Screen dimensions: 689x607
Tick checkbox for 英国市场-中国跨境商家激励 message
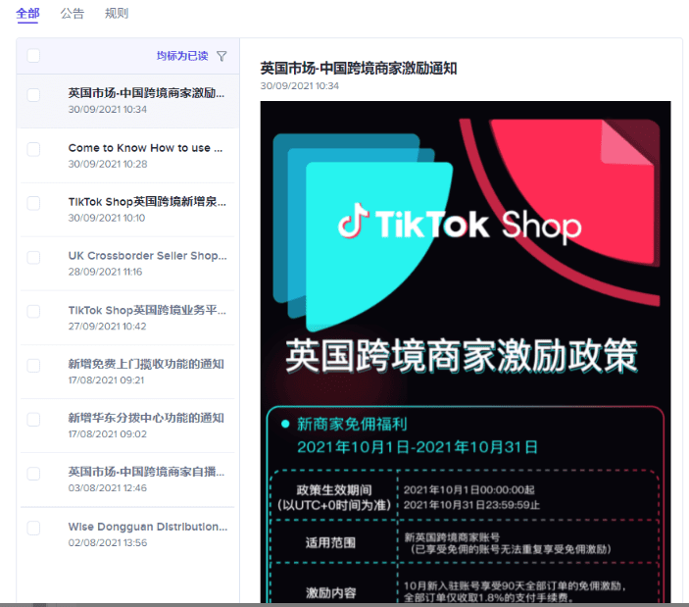(x=33, y=95)
